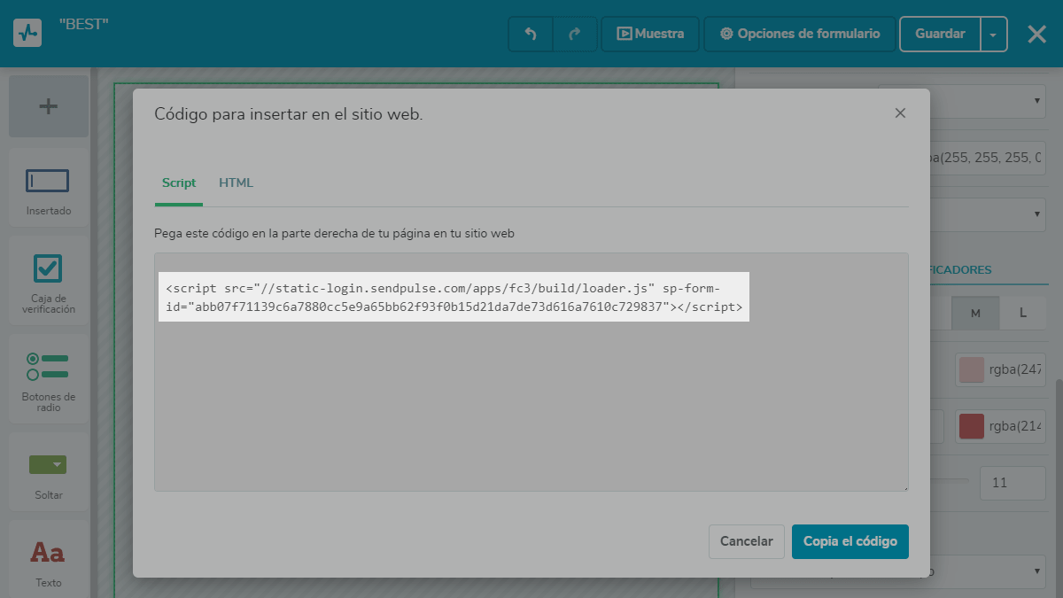
Task: Click the script code text area
Action: coord(531,371)
